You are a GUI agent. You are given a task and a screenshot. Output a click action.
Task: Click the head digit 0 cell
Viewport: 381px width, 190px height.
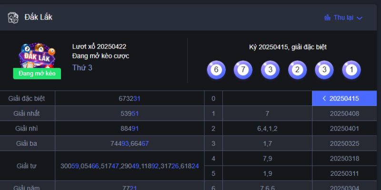point(213,99)
